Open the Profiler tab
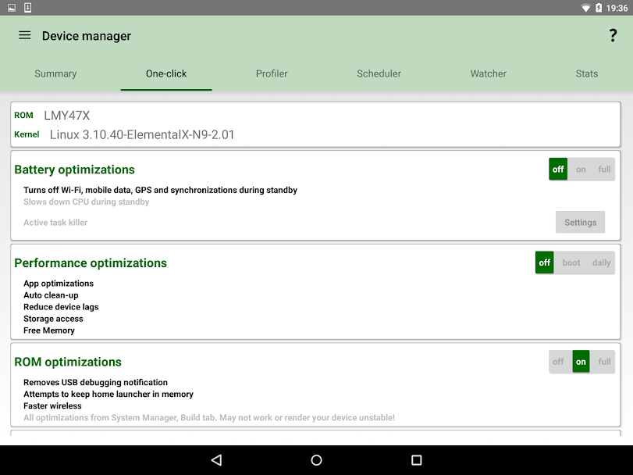 pos(272,73)
